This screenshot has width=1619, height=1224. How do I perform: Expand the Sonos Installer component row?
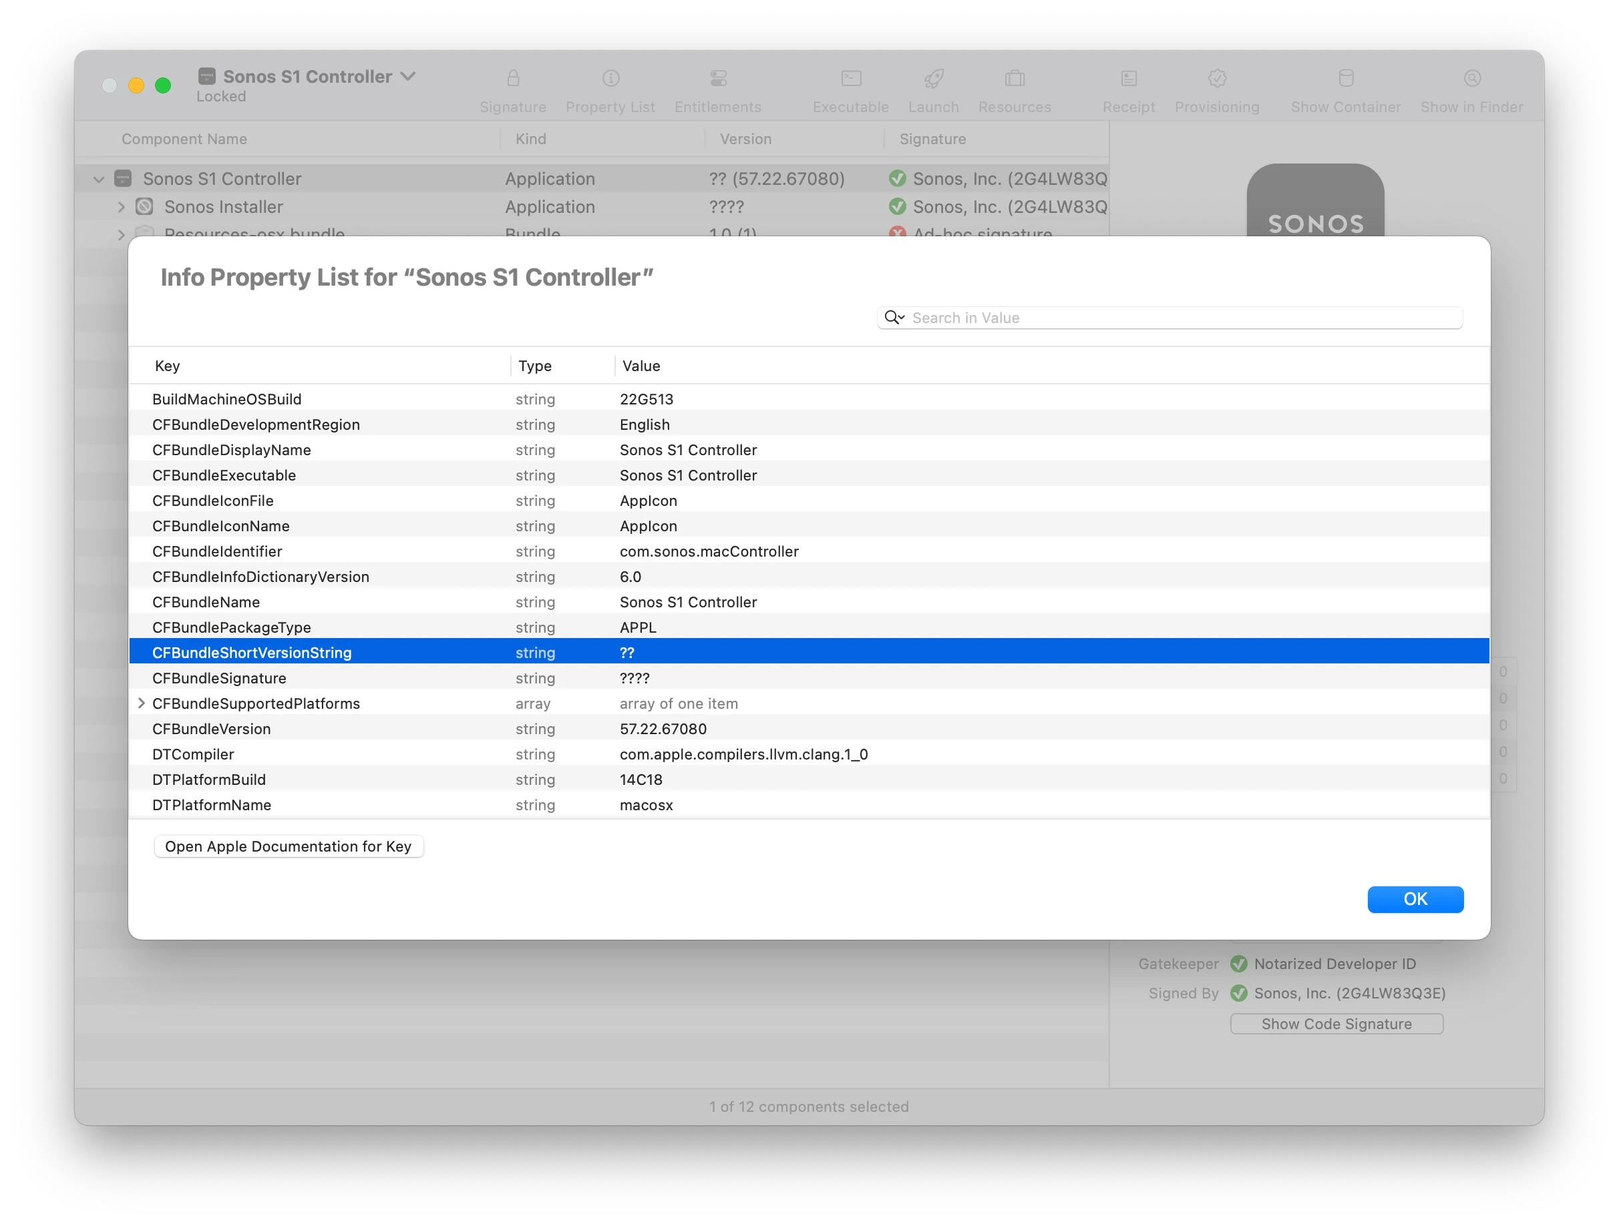(x=122, y=207)
